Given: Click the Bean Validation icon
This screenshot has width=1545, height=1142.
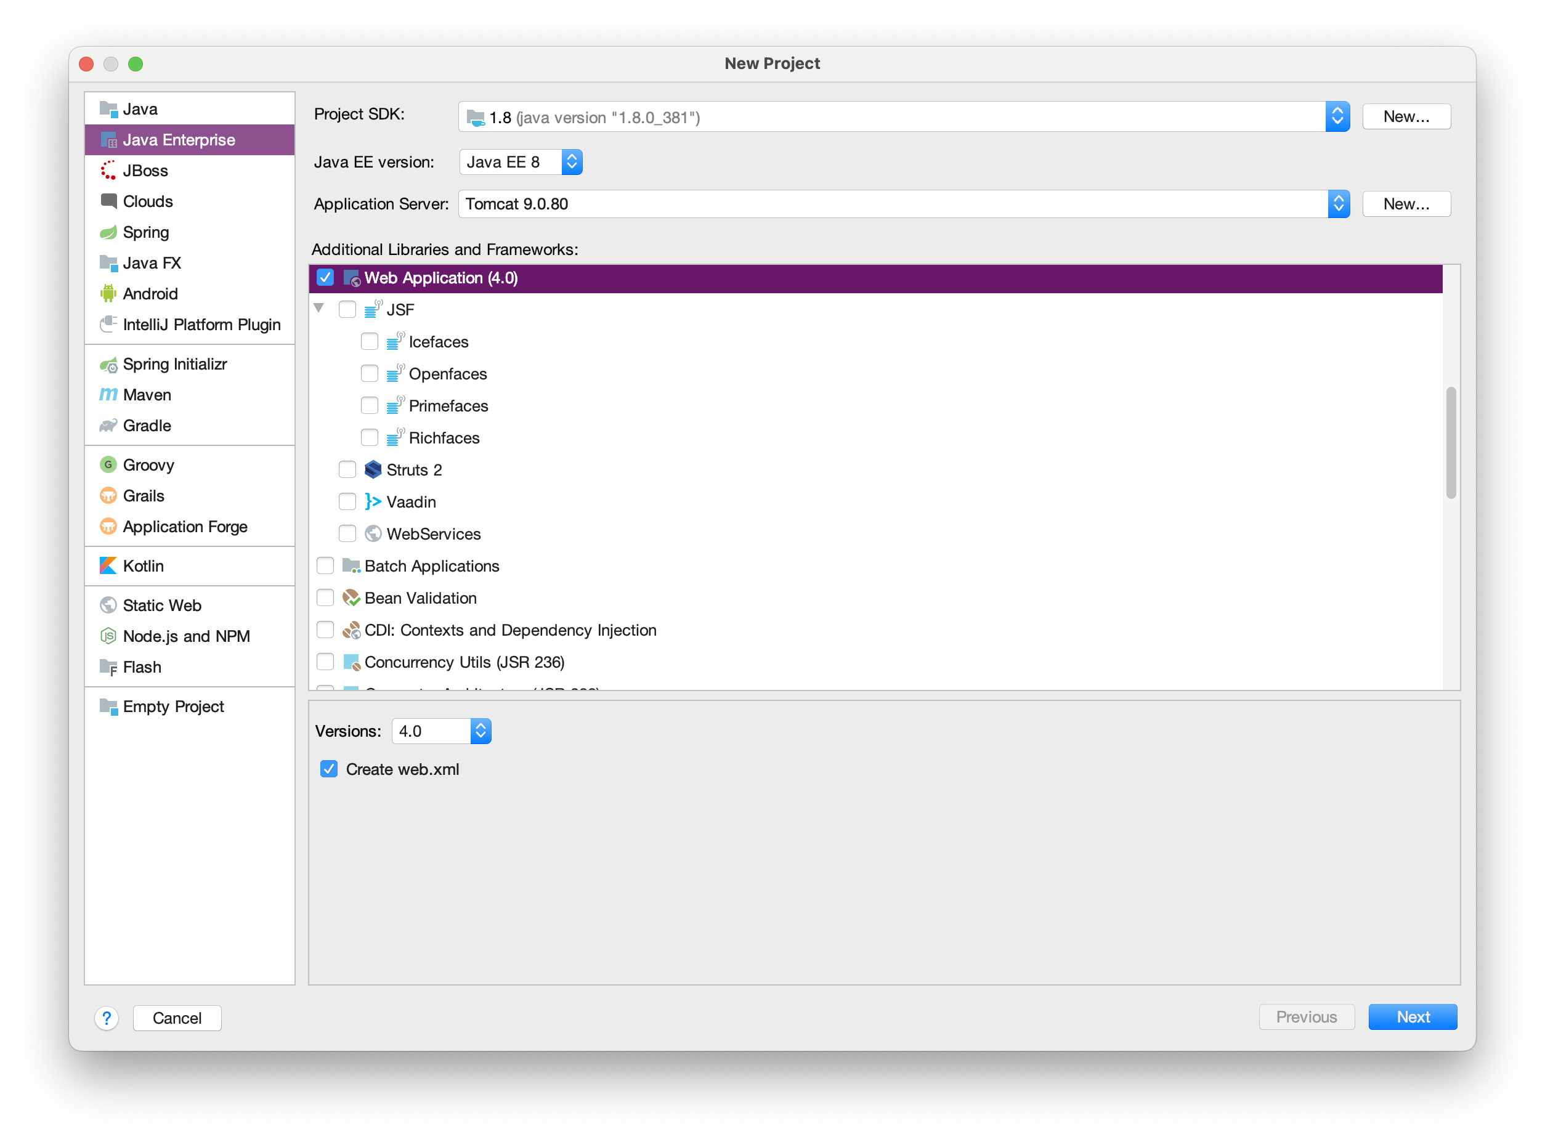Looking at the screenshot, I should click(351, 598).
